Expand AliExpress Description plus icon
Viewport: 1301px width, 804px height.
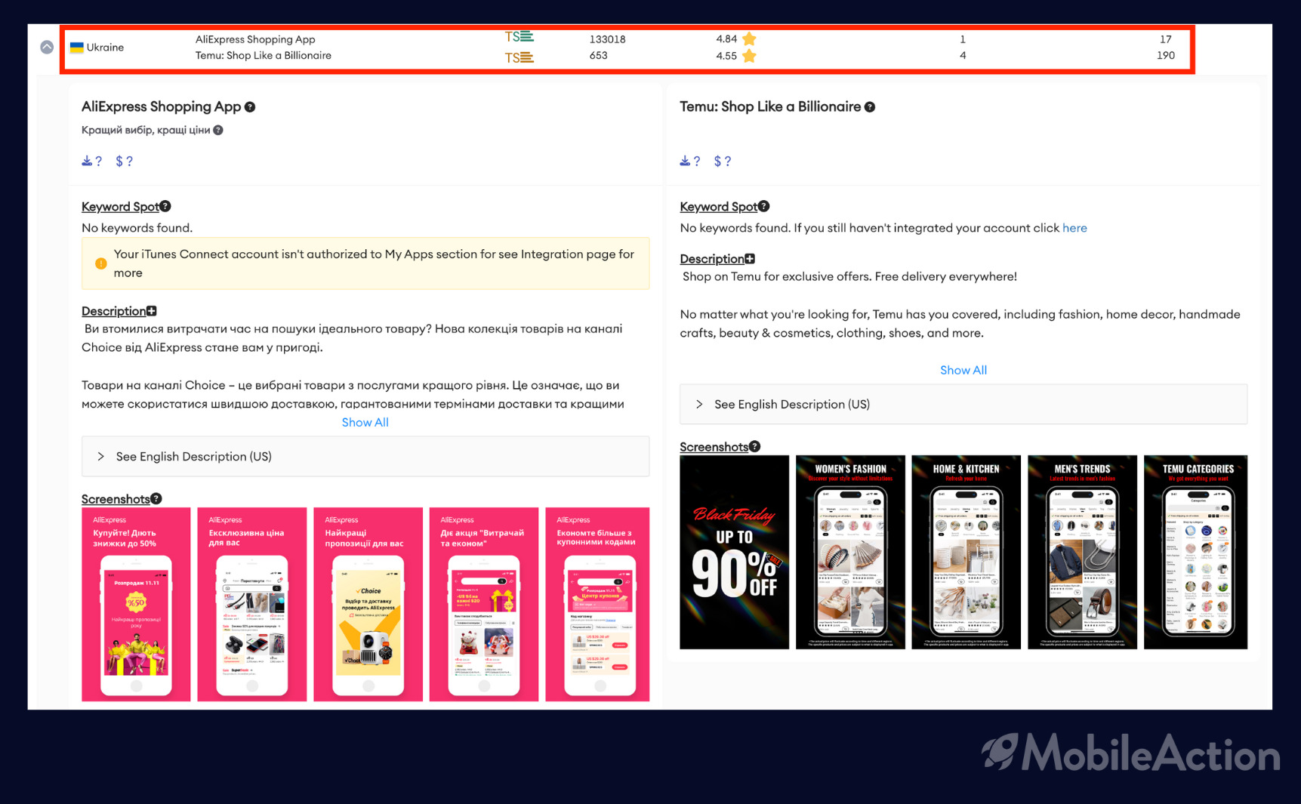click(x=152, y=311)
